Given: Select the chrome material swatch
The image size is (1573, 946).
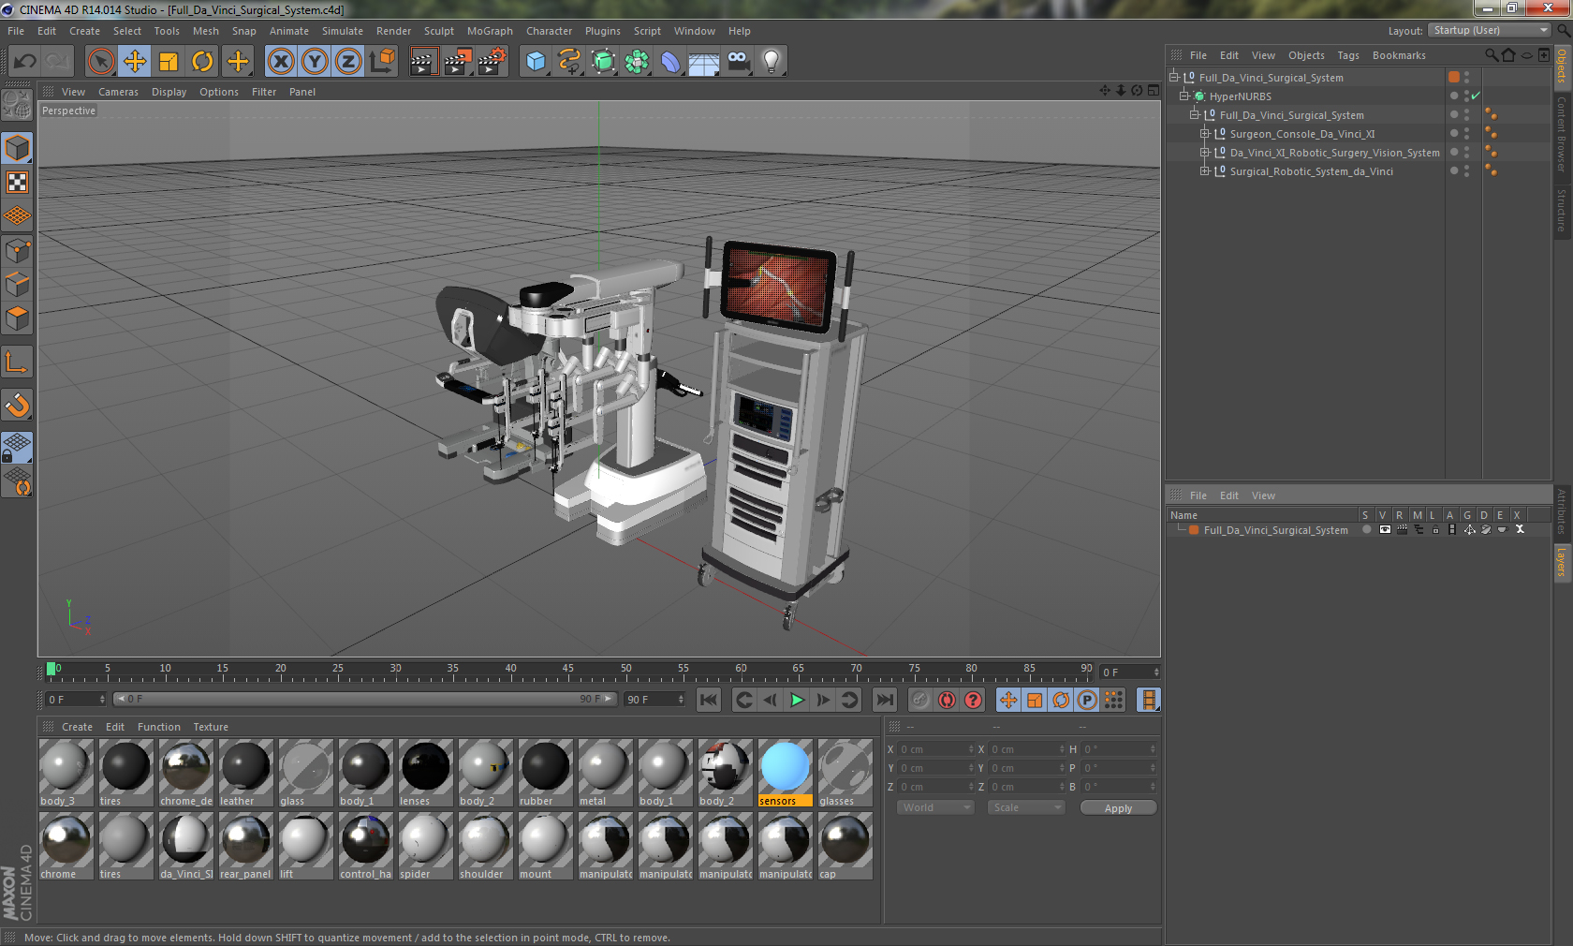Looking at the screenshot, I should tap(66, 846).
